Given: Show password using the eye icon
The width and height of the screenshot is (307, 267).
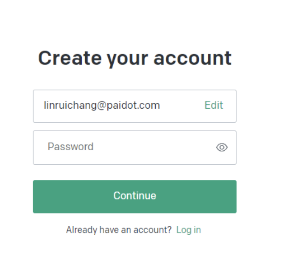Looking at the screenshot, I should click(222, 147).
